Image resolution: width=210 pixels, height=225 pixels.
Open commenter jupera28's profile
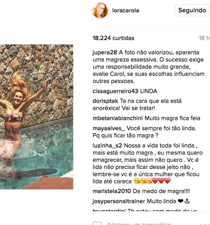(x=105, y=53)
